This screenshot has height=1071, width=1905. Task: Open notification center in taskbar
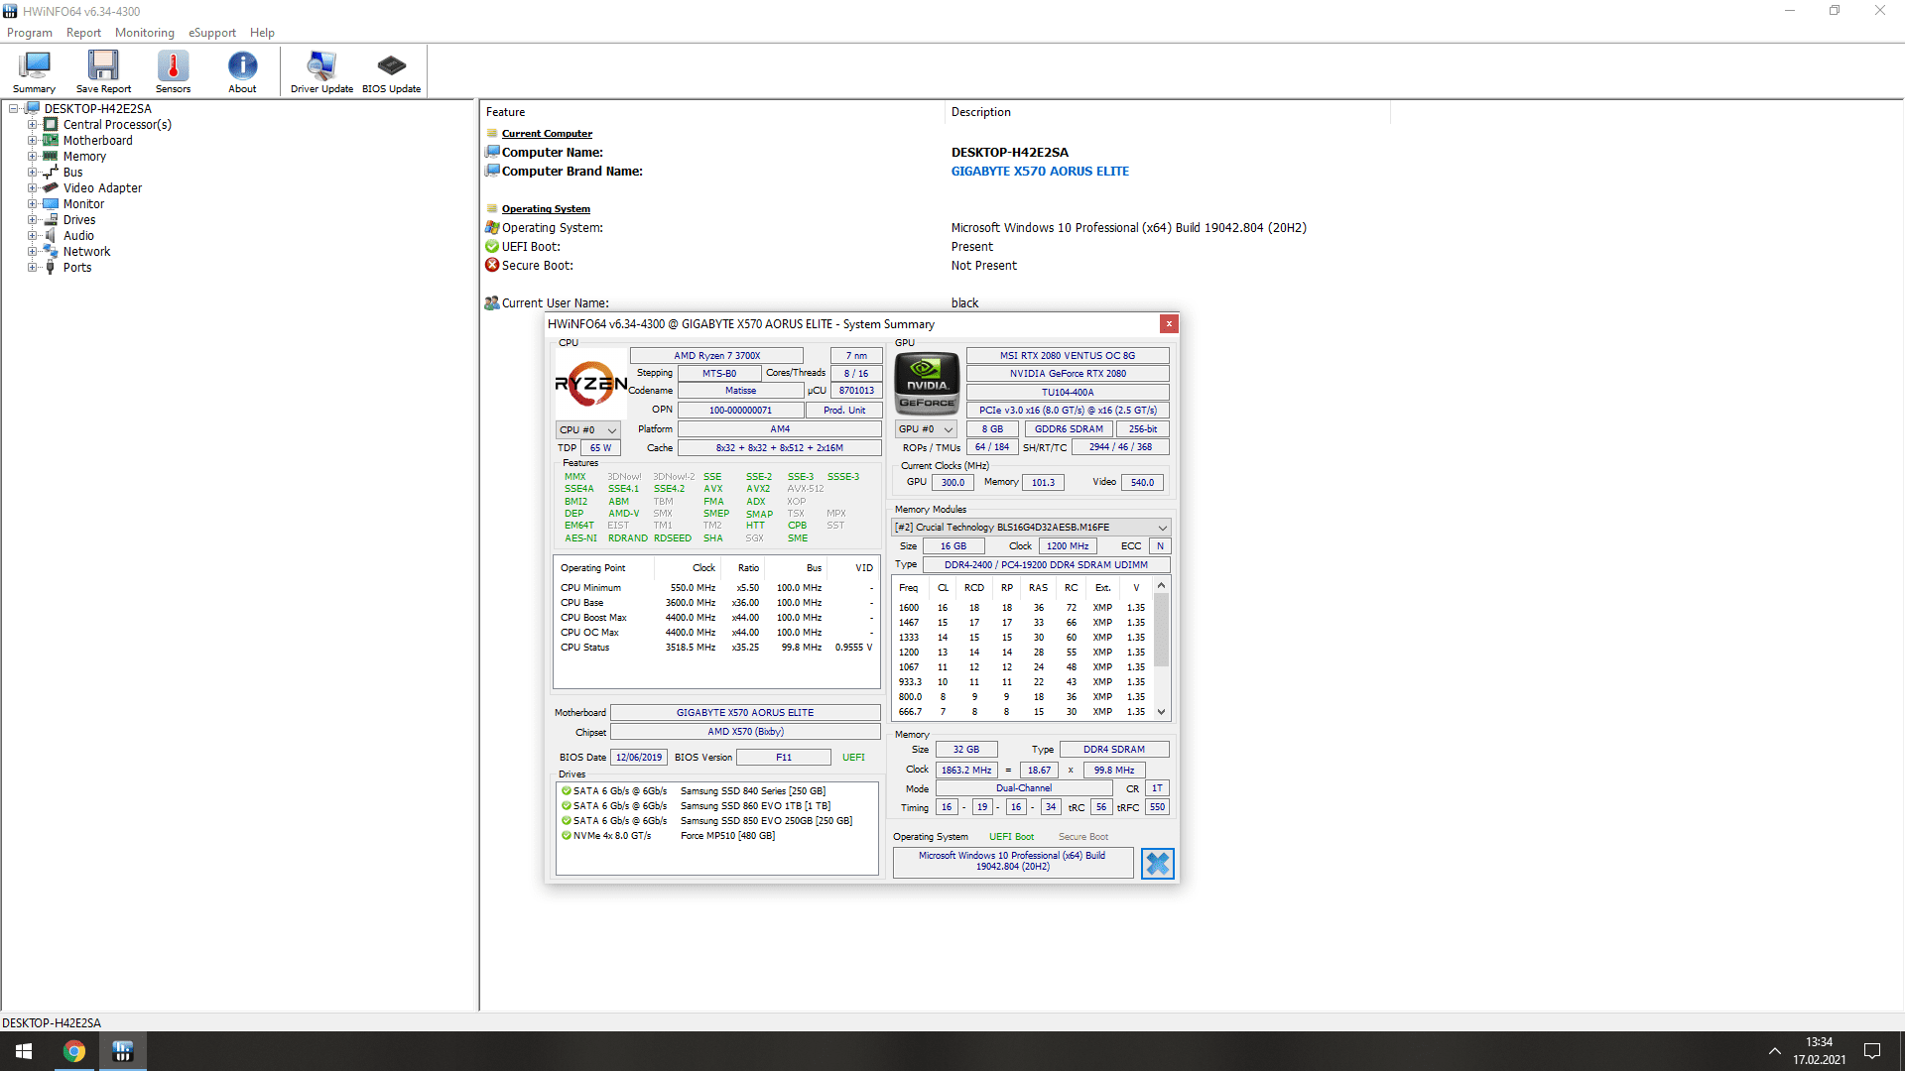pos(1872,1051)
